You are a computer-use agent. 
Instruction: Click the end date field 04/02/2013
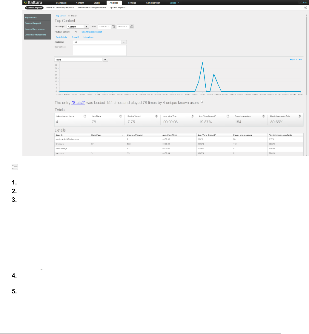[x=123, y=27]
